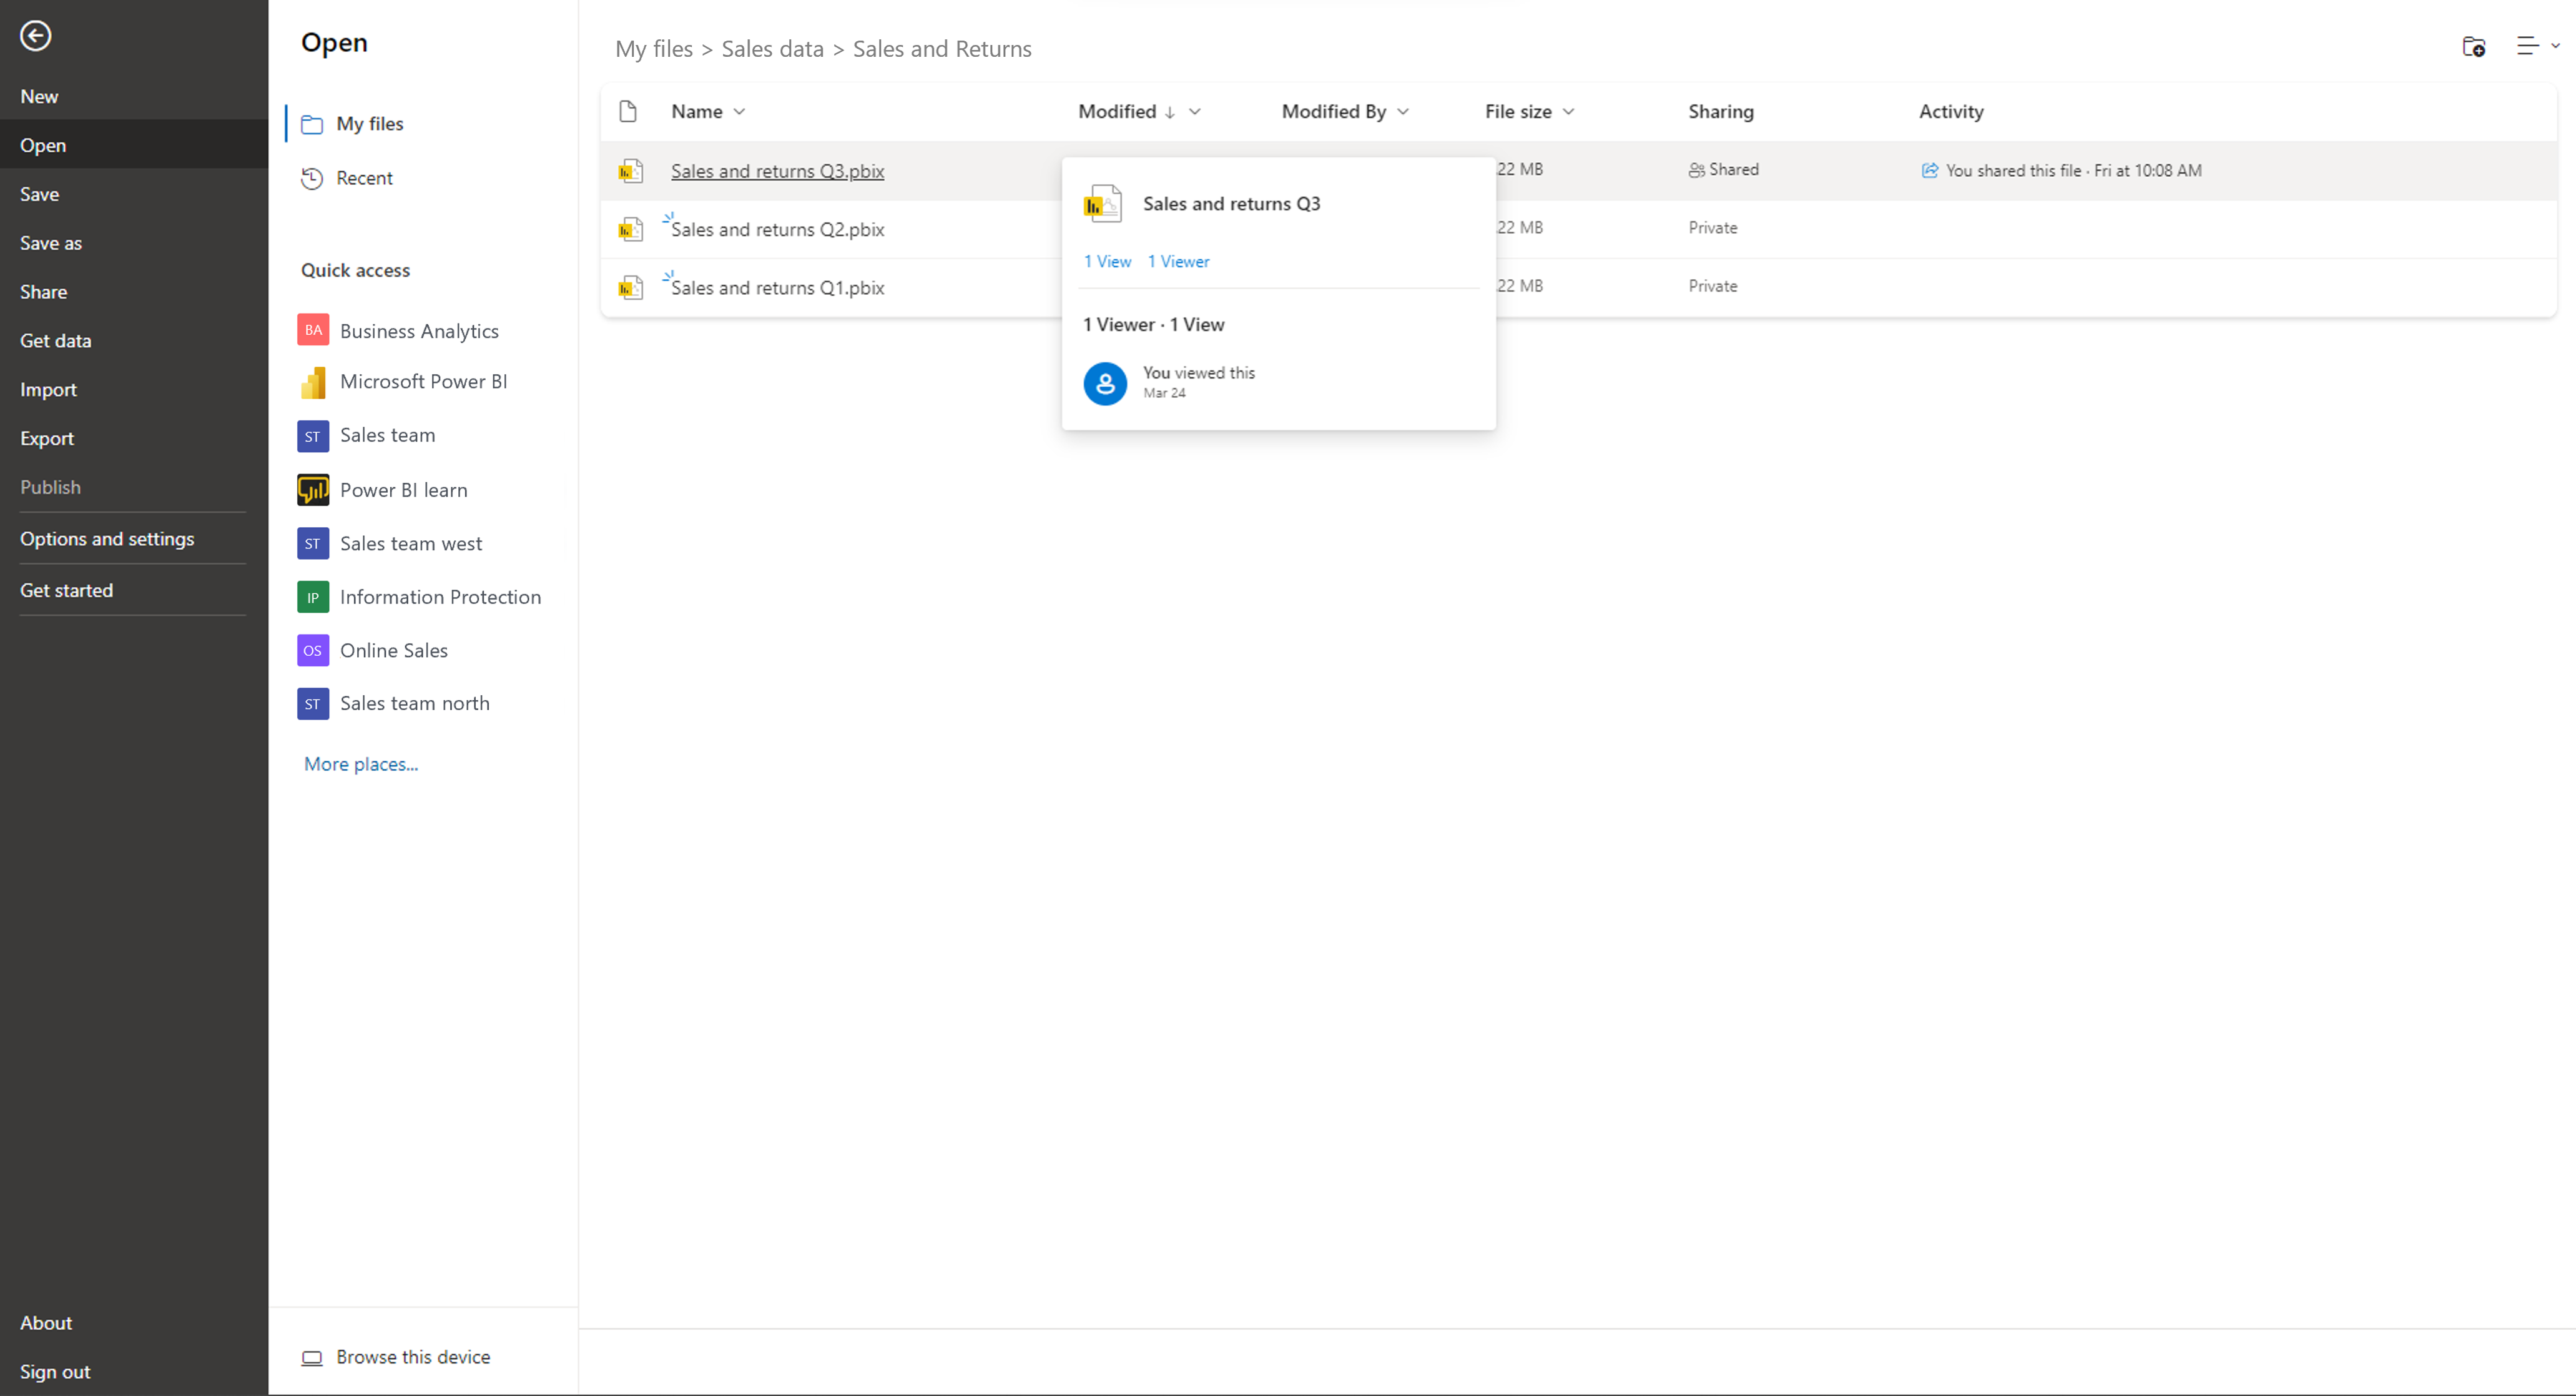2576x1396 pixels.
Task: Open the 1 Viewer link in the popup
Action: (1178, 260)
